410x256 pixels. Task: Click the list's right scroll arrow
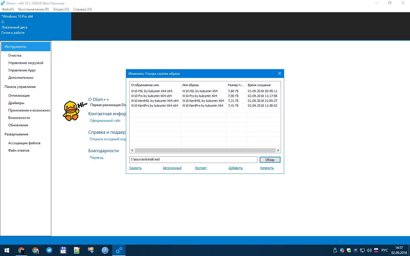278,150
